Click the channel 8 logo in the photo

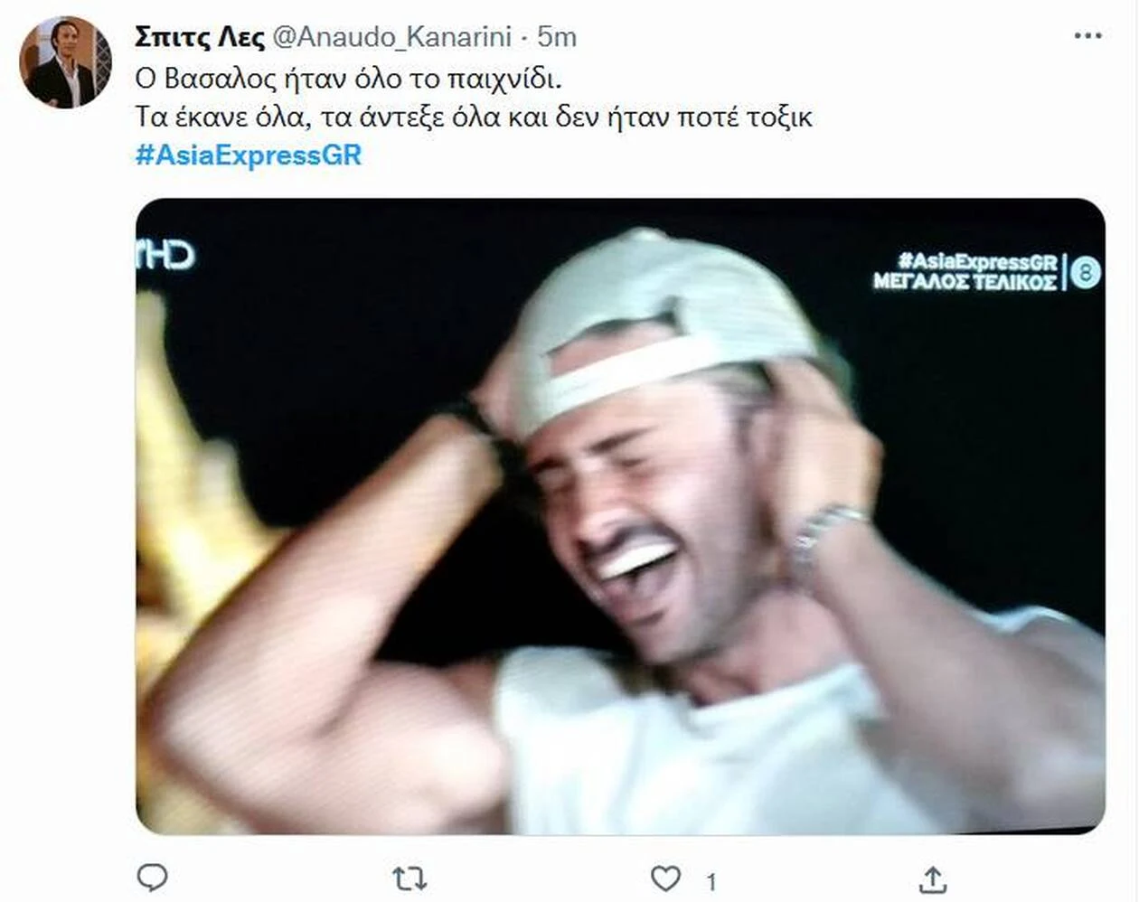[1086, 272]
